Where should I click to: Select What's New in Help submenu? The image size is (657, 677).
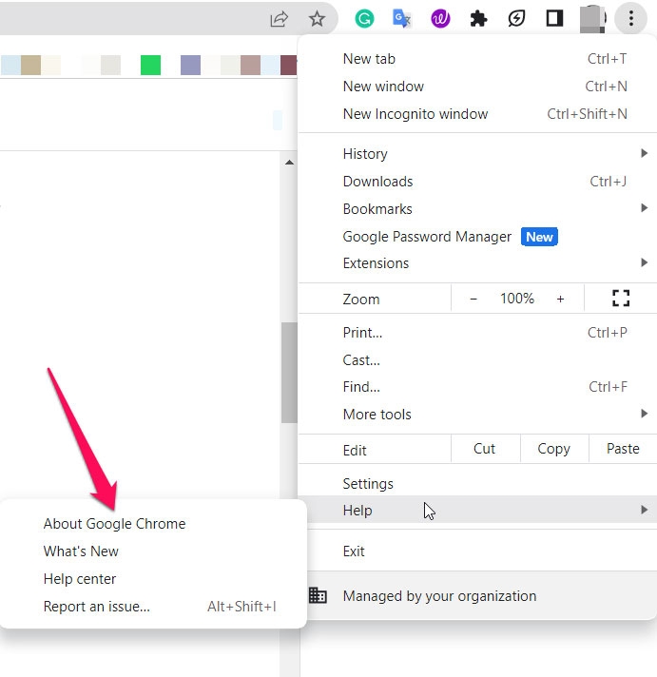(153, 551)
